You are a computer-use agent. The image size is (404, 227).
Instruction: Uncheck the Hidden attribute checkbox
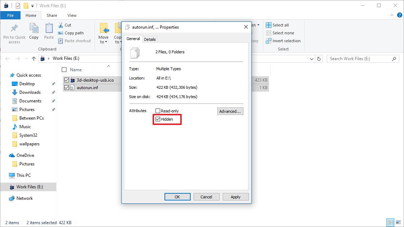158,119
